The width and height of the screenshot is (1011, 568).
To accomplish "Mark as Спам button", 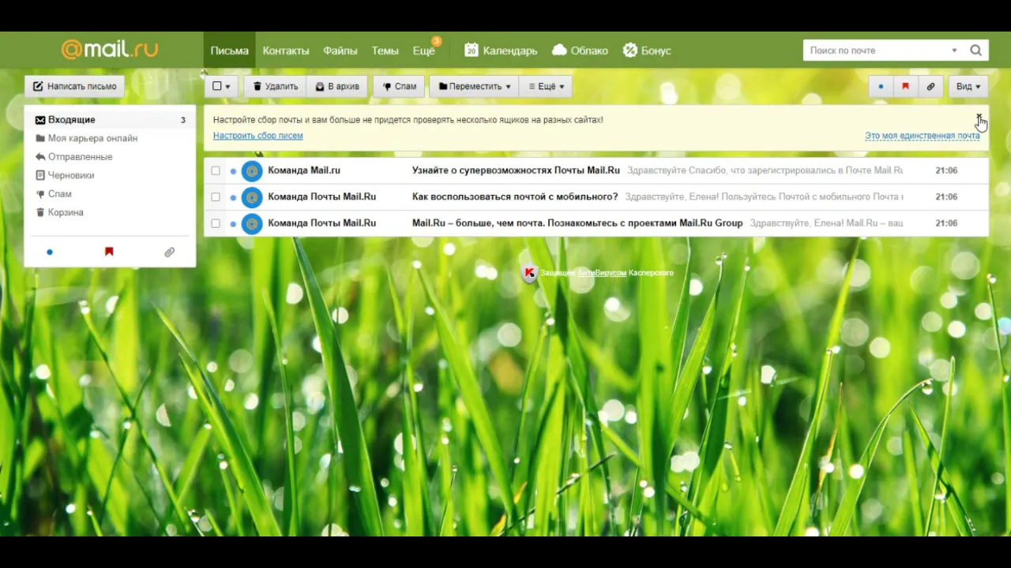I will [399, 87].
